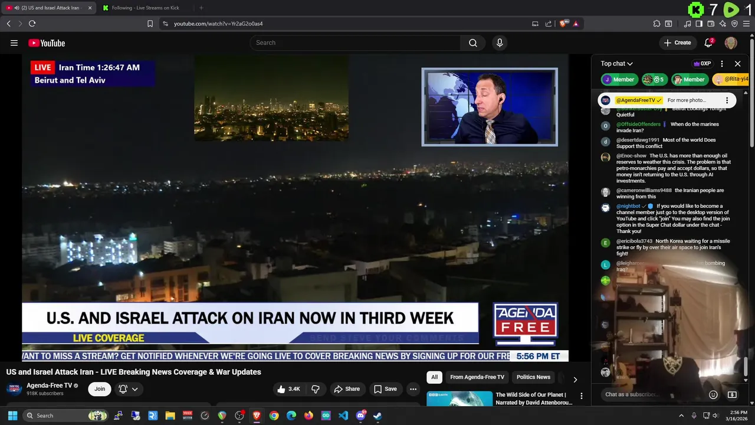Open browser extensions puzzle icon
The image size is (755, 425).
click(656, 24)
